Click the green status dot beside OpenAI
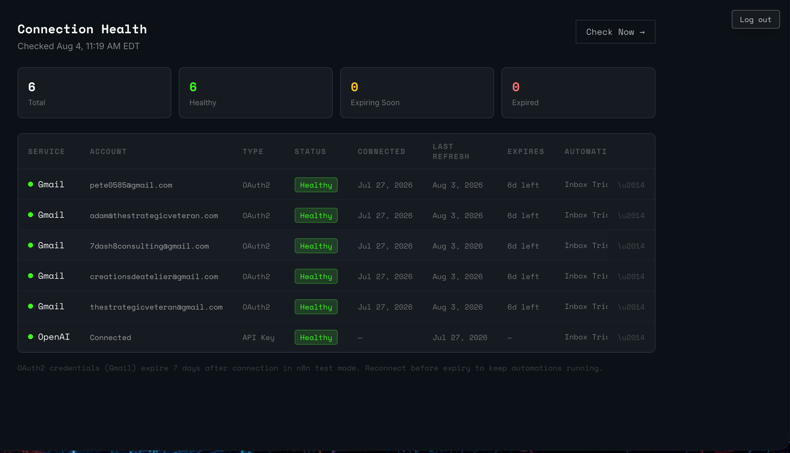This screenshot has width=790, height=453. pos(31,337)
